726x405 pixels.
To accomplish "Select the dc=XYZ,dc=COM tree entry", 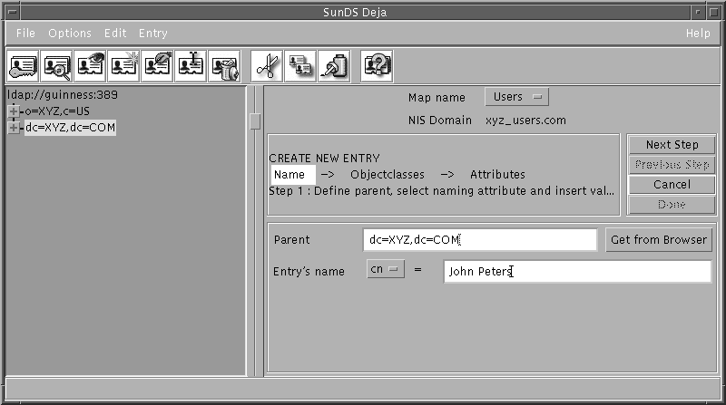I will coord(71,128).
